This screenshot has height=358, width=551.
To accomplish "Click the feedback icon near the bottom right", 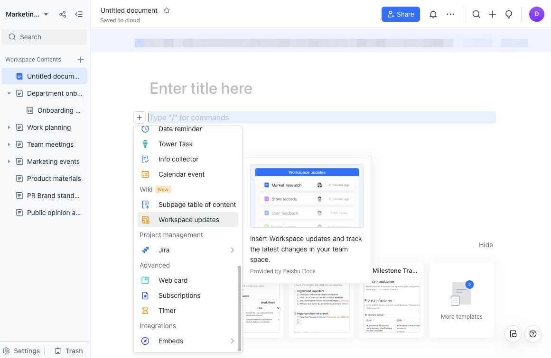I will [x=513, y=334].
